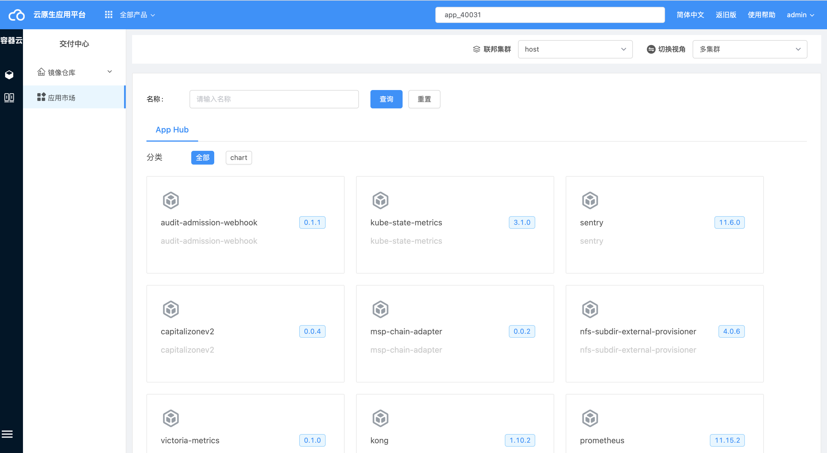Click the 应用市场 grid icon

(x=41, y=97)
